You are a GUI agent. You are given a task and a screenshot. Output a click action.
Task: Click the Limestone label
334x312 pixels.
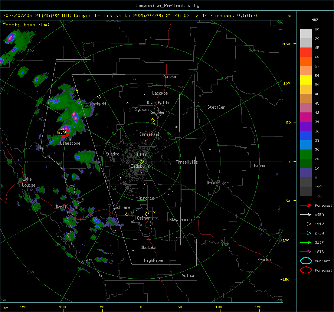click(70, 143)
